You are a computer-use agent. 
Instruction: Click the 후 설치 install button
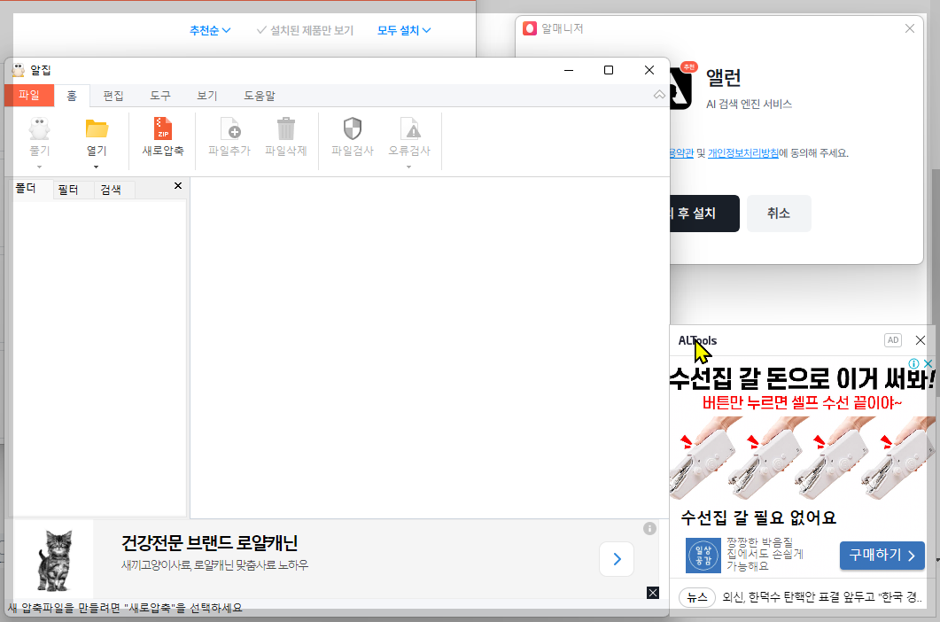coord(704,213)
